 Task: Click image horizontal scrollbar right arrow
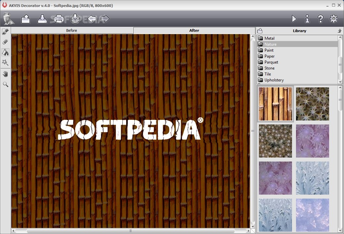pyautogui.click(x=248, y=231)
